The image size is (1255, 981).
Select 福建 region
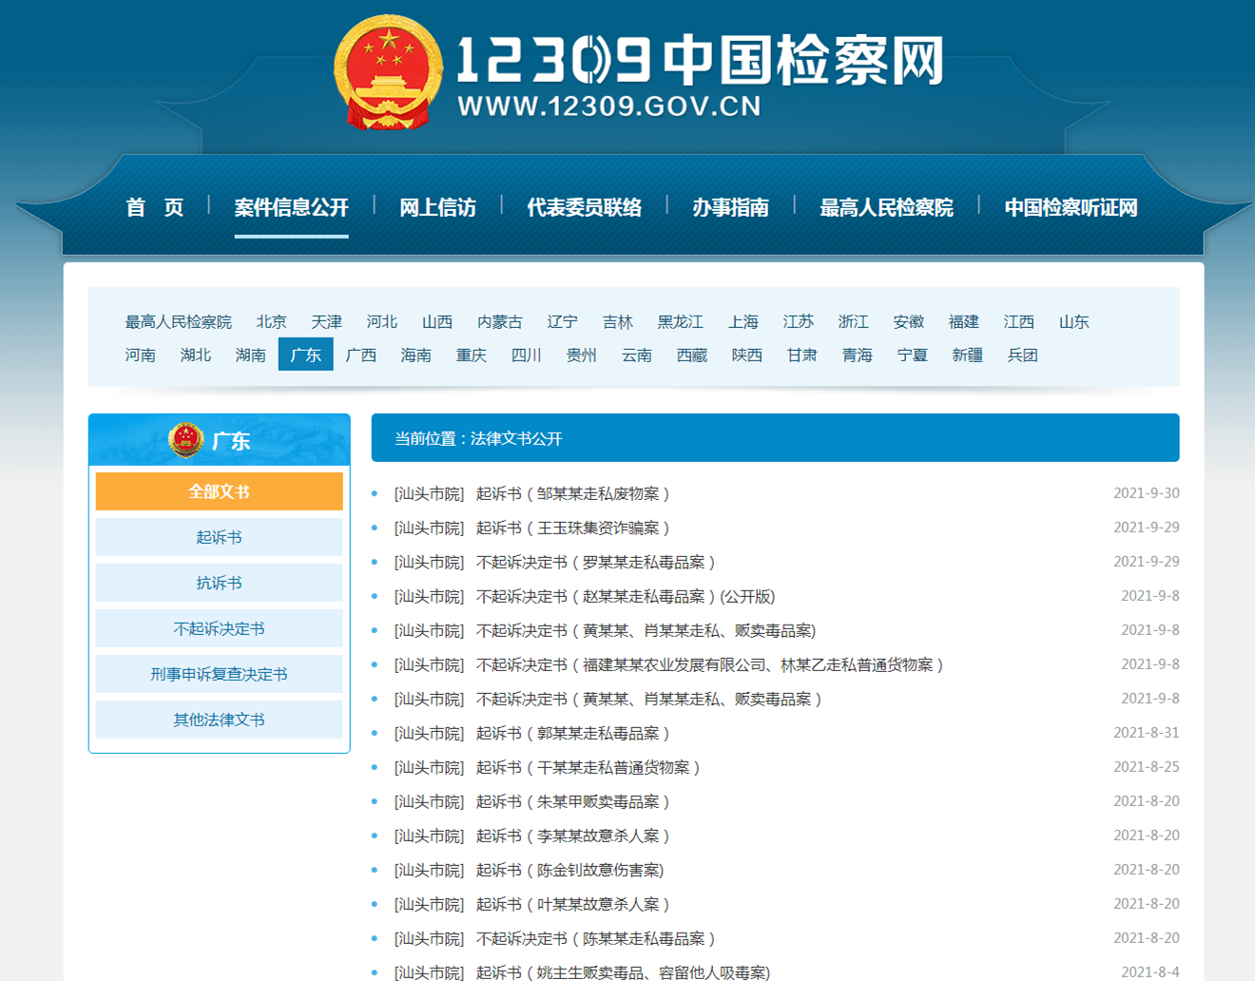coord(964,322)
